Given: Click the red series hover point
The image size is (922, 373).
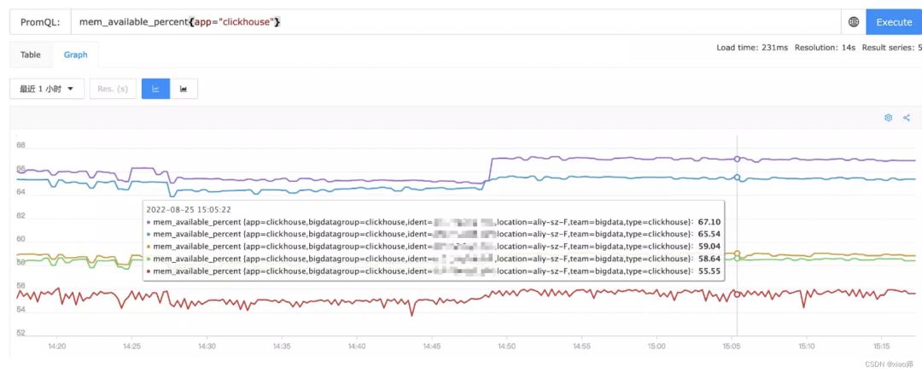Looking at the screenshot, I should point(737,294).
